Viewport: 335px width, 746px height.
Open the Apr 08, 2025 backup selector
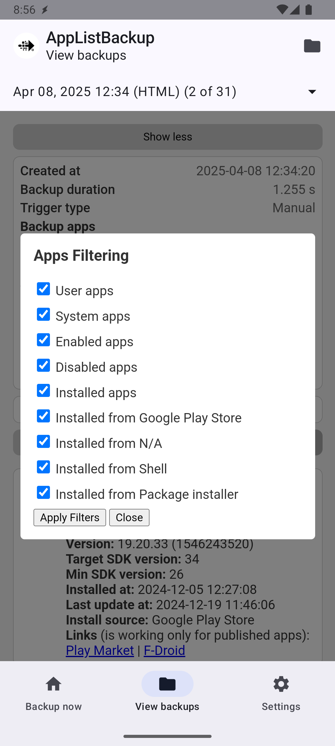pyautogui.click(x=125, y=92)
